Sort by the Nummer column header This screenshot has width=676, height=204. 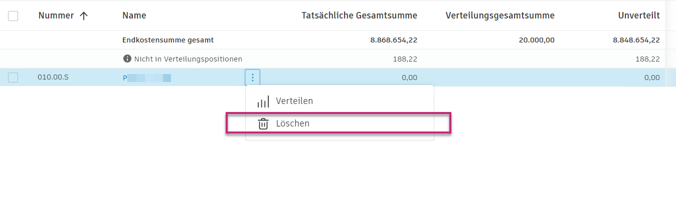coord(56,15)
